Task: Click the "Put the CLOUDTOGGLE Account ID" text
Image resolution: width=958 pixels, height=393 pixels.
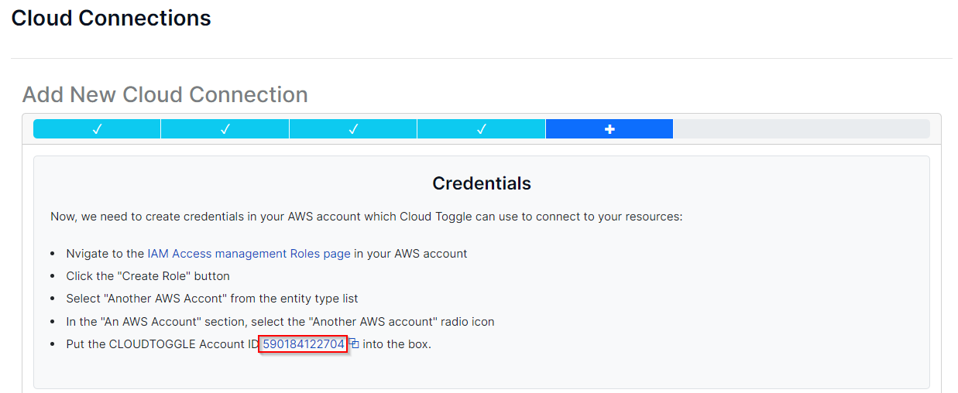Action: (161, 344)
